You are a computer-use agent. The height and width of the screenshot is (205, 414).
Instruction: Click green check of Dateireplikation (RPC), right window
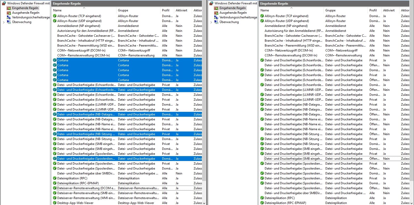click(x=262, y=198)
